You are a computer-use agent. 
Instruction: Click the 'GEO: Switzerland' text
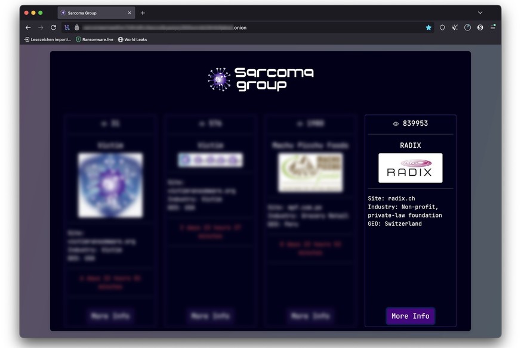[394, 223]
